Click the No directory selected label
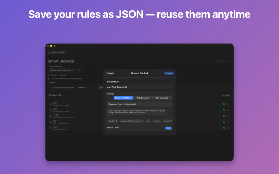The width and height of the screenshot is (279, 174). (57, 75)
